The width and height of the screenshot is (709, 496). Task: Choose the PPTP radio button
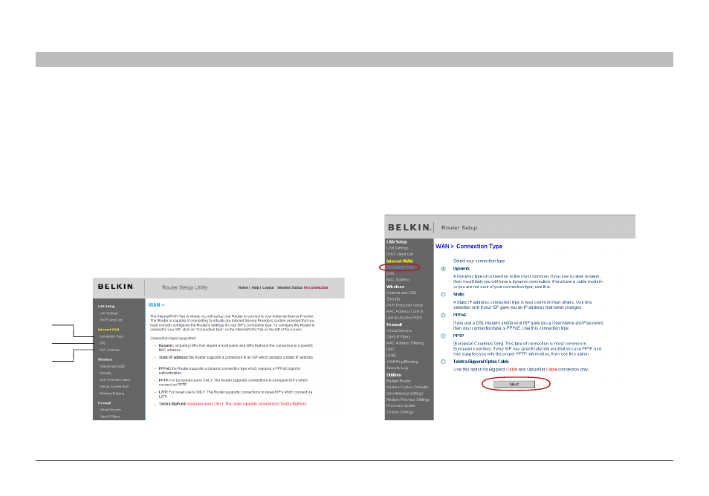pos(443,336)
